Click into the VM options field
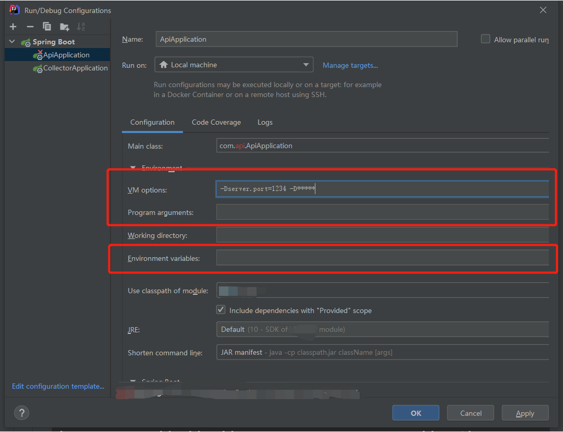Screen dimensions: 563x432 (x=383, y=189)
